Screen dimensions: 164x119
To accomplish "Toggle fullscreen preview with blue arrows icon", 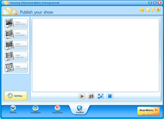I will pyautogui.click(x=100, y=96).
